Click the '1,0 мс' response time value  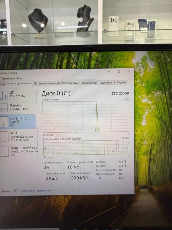(x=73, y=167)
